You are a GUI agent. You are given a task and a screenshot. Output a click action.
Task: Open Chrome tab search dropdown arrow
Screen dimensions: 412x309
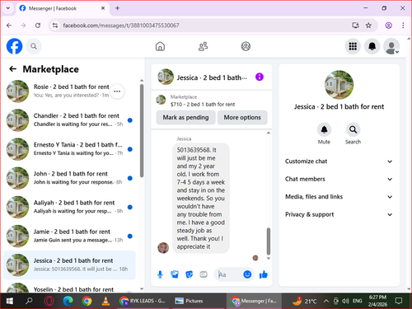click(8, 8)
